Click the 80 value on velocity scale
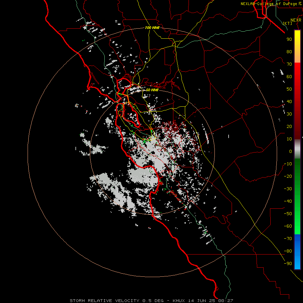The image size is (303, 303). click(x=289, y=52)
